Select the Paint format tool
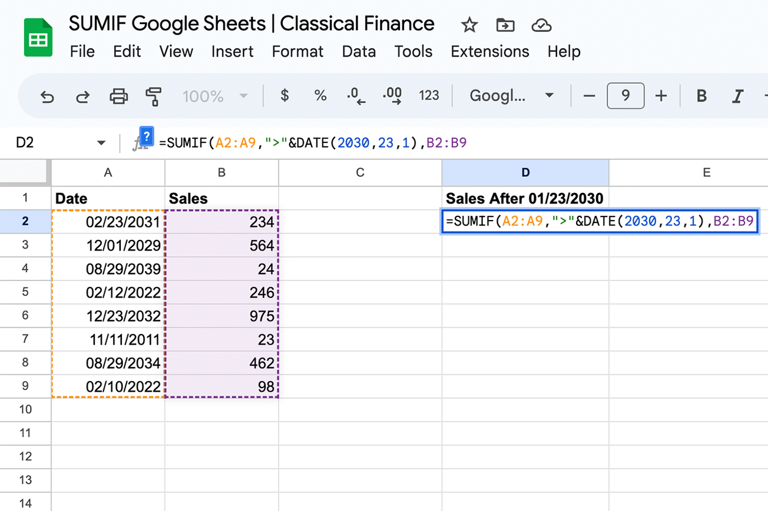Viewport: 768px width, 511px height. [x=154, y=95]
